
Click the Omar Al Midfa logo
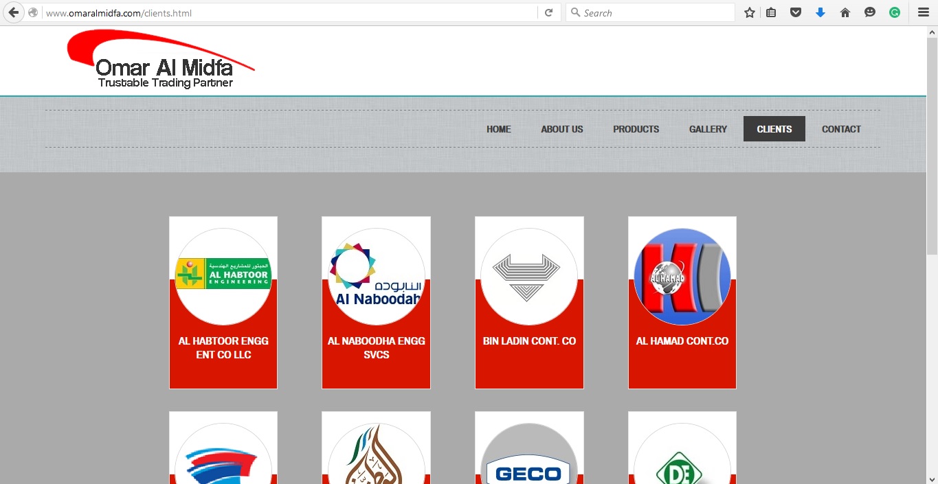coord(161,60)
